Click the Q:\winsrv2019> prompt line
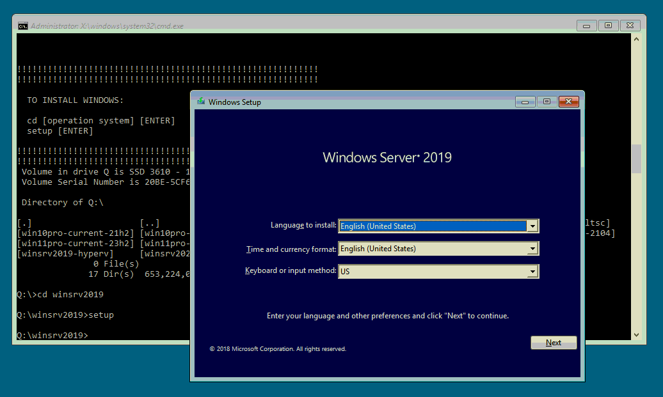663x397 pixels. (52, 335)
